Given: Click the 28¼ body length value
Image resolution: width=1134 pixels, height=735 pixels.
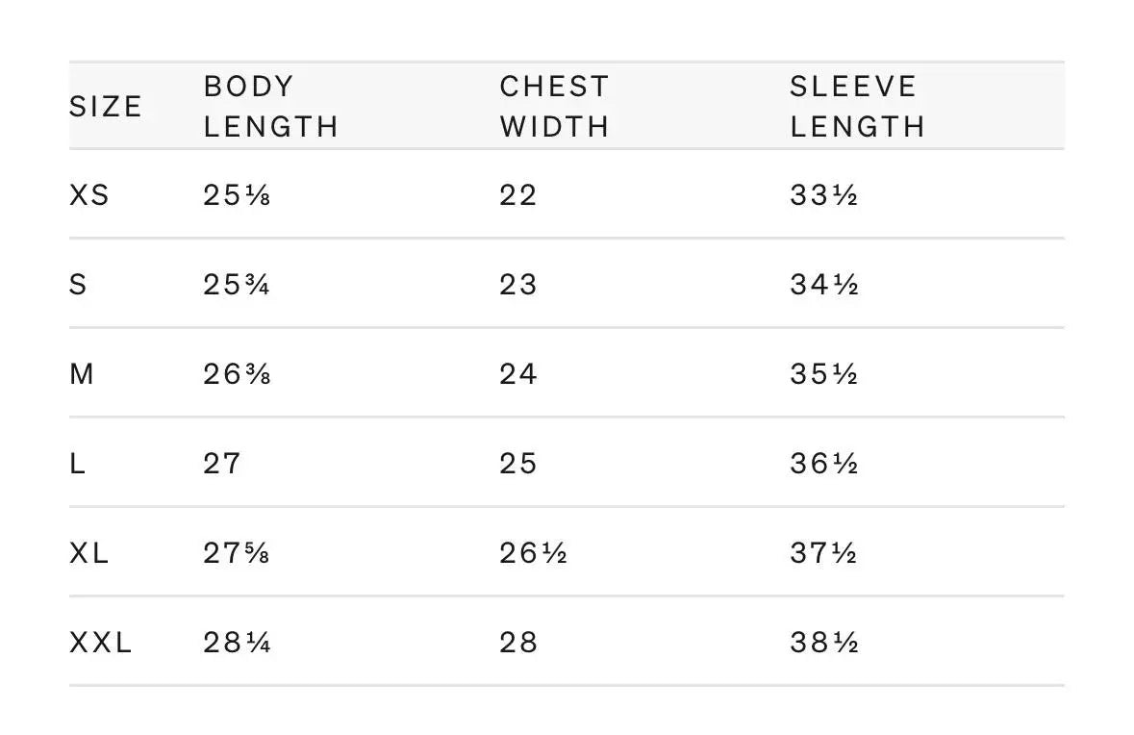Looking at the screenshot, I should (237, 643).
